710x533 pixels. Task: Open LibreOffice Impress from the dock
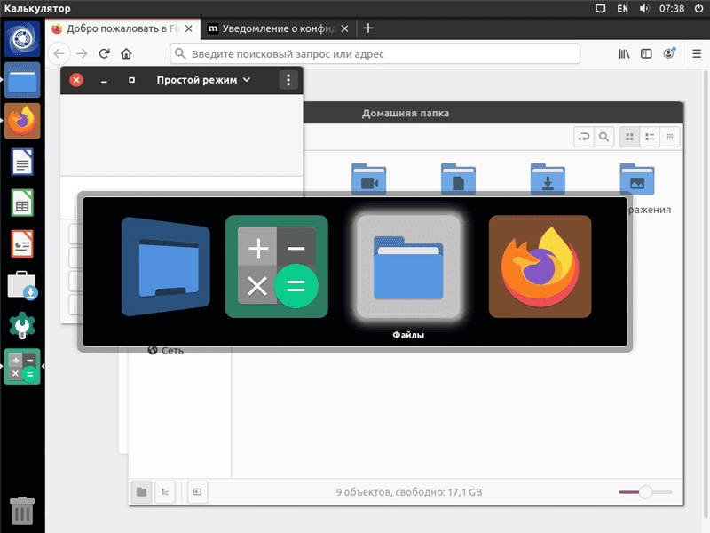point(22,243)
